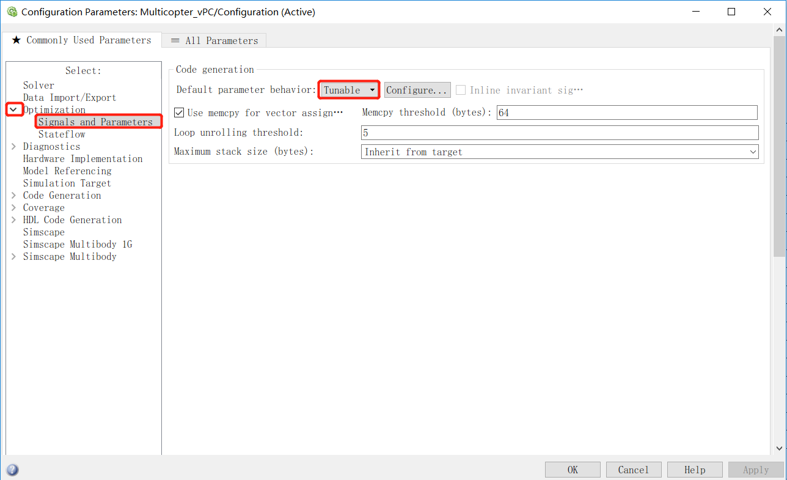The height and width of the screenshot is (480, 787).
Task: Expand the Simscape Multibody tree node
Action: (x=13, y=256)
